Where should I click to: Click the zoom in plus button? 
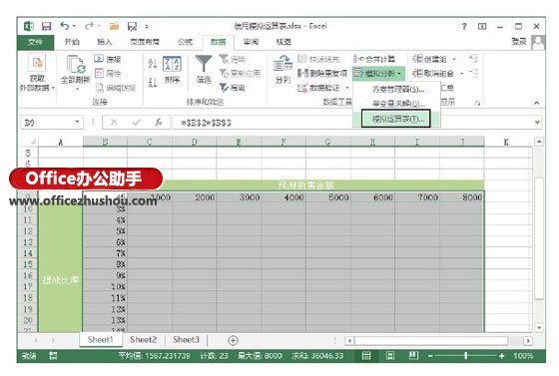(501, 356)
